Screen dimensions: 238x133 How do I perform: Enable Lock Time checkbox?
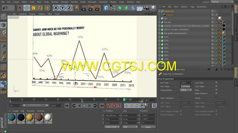(x=217, y=82)
